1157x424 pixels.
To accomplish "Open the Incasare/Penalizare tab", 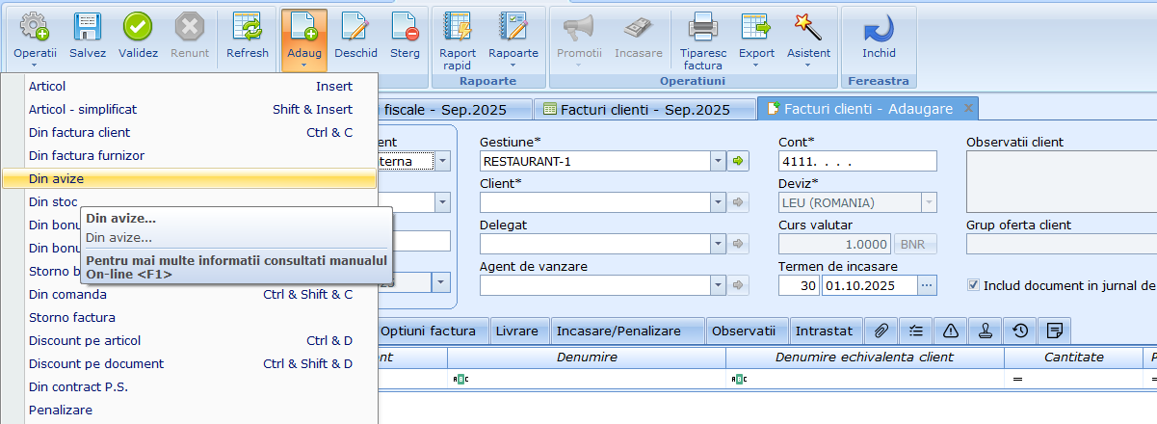I will 618,331.
